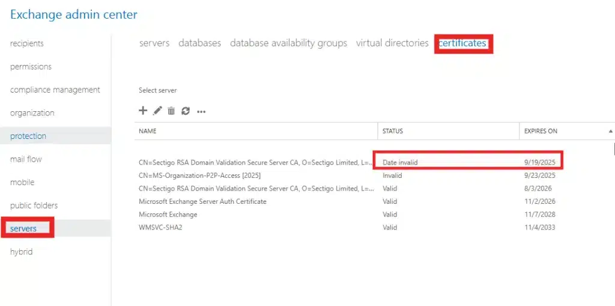Sort by the Expires On column arrow
615x306 pixels.
click(610, 131)
